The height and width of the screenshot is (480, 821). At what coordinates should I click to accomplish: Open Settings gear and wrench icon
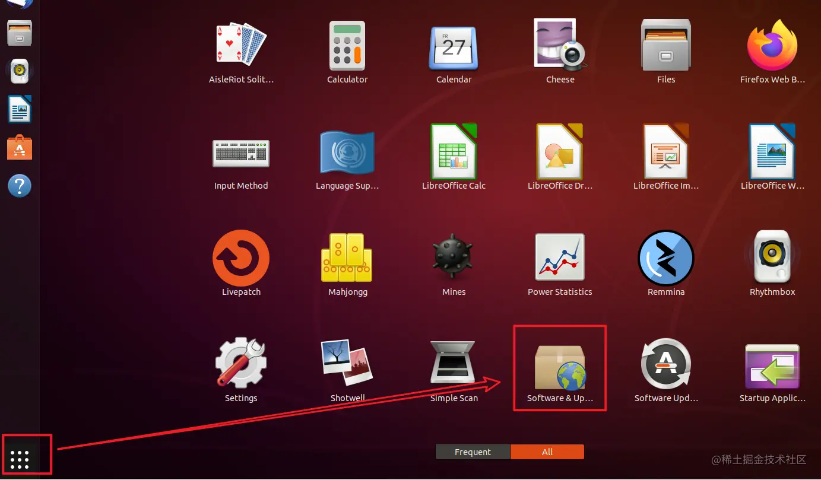coord(241,362)
